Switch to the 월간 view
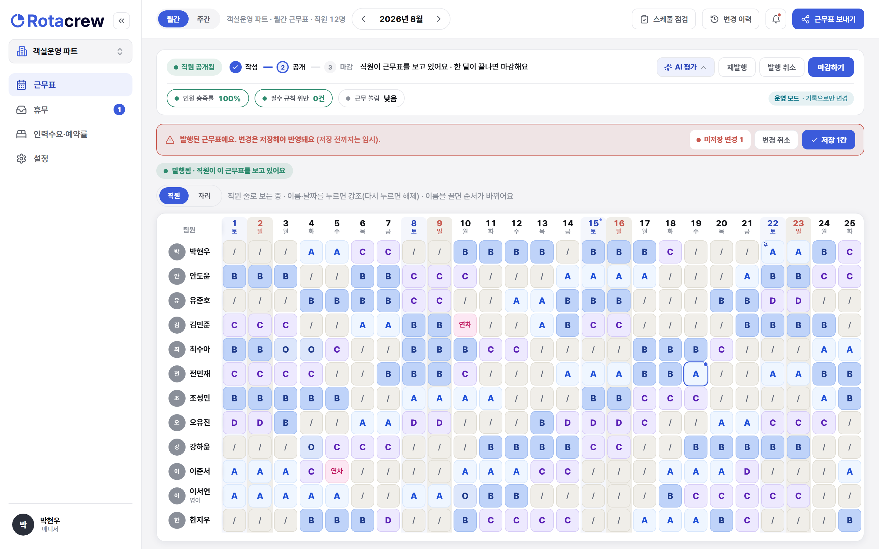Image resolution: width=879 pixels, height=549 pixels. [173, 19]
